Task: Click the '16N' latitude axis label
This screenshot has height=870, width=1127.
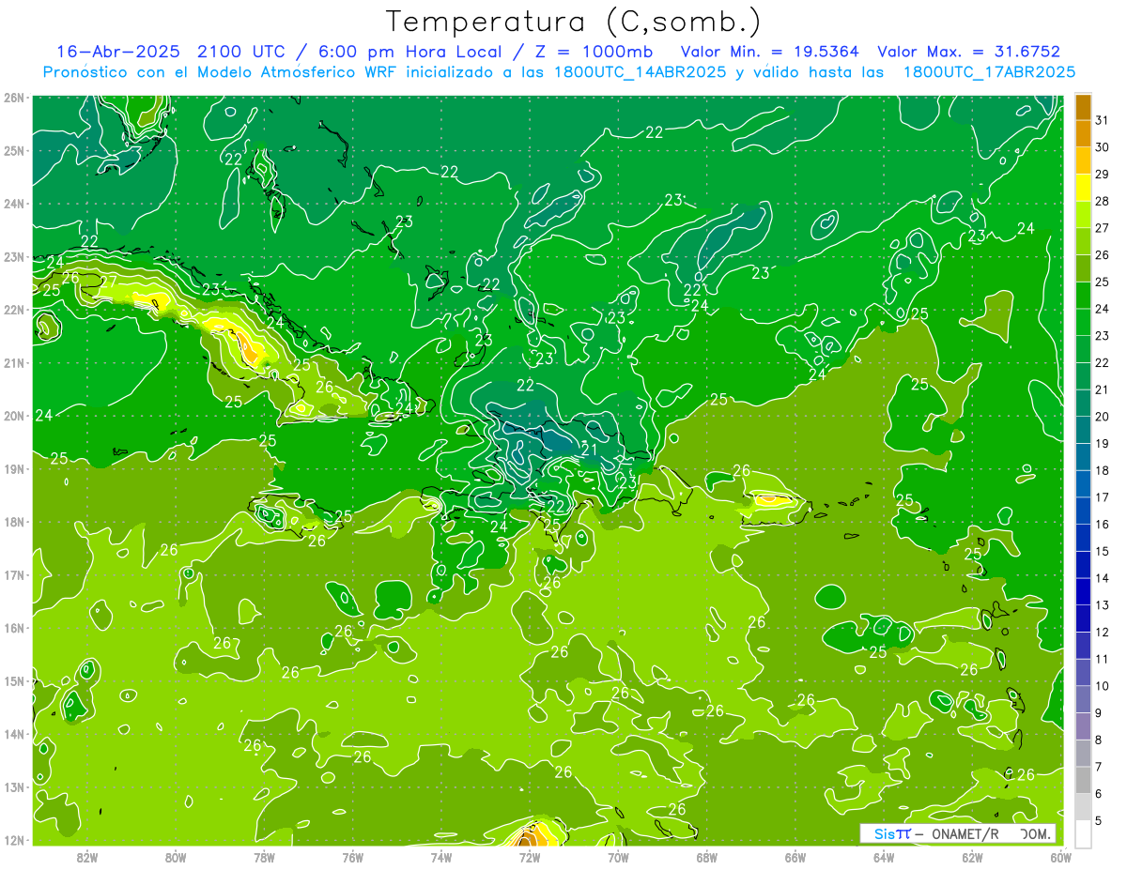Action: 13,628
